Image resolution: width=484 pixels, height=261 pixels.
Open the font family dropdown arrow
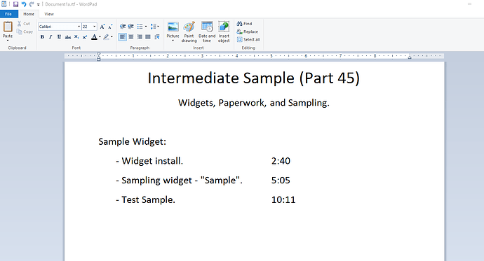pyautogui.click(x=79, y=27)
